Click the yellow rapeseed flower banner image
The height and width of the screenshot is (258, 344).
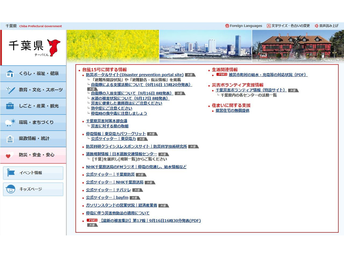point(113,46)
